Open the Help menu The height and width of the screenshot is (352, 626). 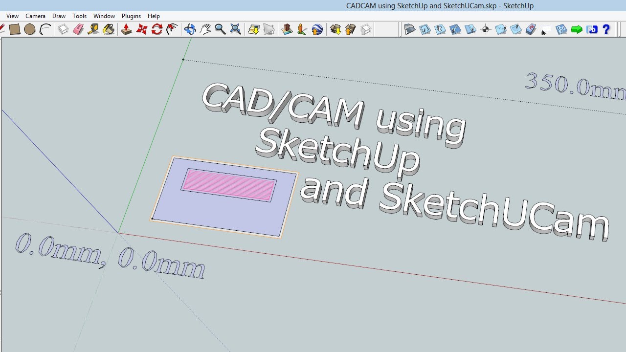point(154,16)
